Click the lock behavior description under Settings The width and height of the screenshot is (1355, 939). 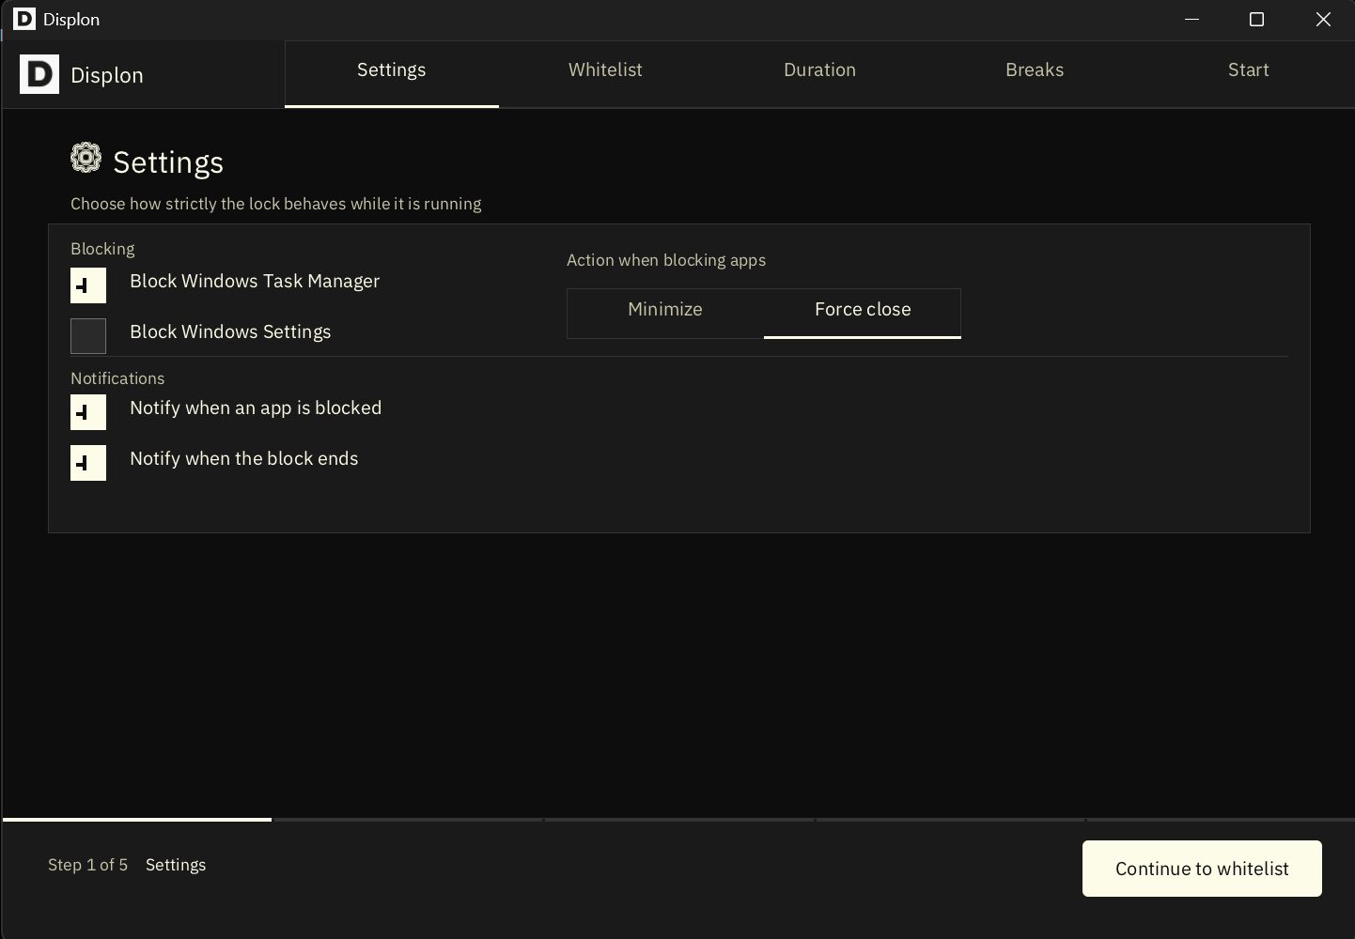pos(275,204)
